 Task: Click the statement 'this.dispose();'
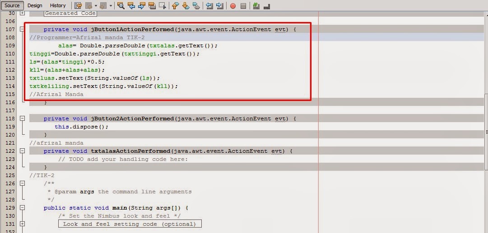[82, 127]
